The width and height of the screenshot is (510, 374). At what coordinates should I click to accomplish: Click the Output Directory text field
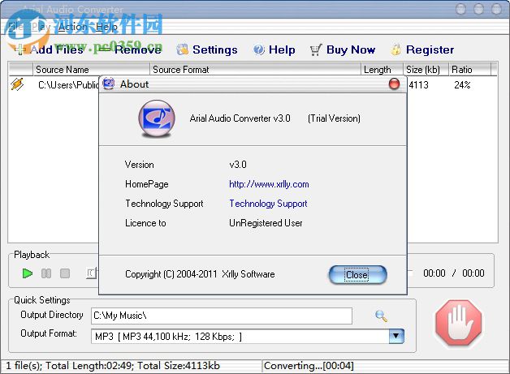[x=222, y=316]
